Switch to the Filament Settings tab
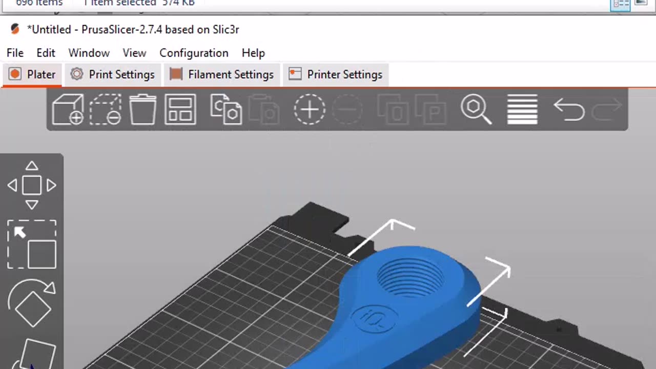This screenshot has height=369, width=656. (x=222, y=74)
